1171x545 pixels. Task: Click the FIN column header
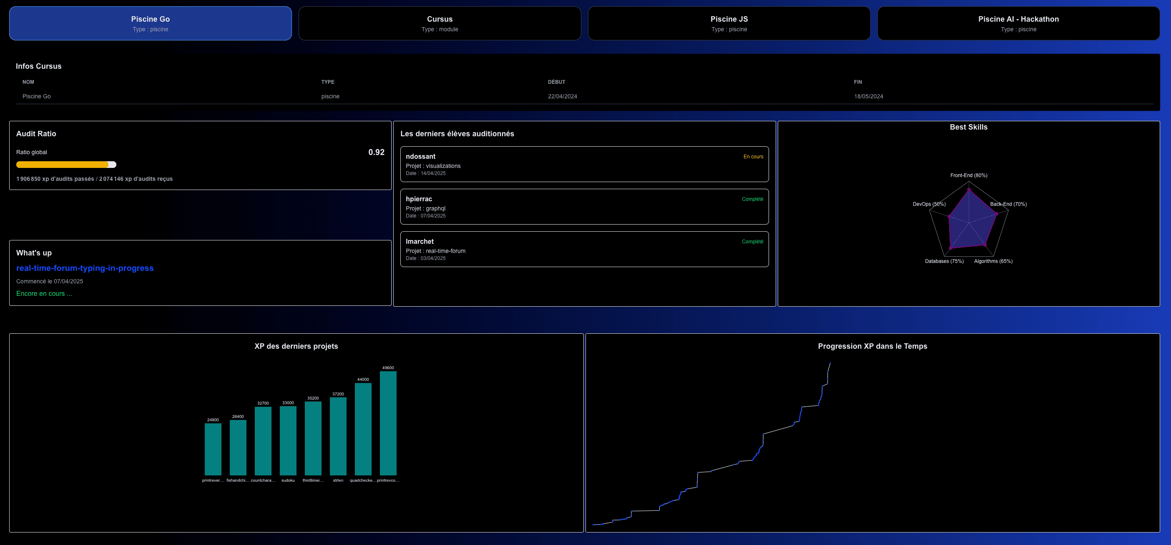click(858, 82)
